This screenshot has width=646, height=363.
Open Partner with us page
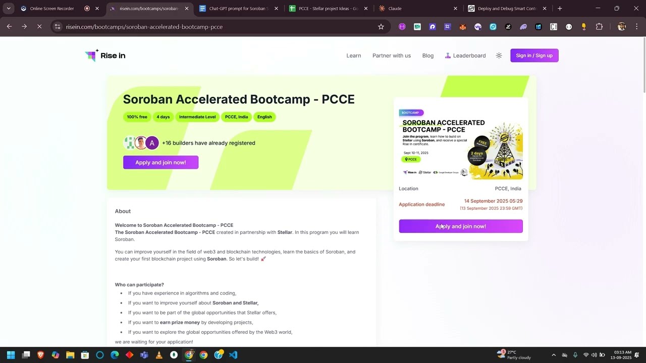[392, 55]
